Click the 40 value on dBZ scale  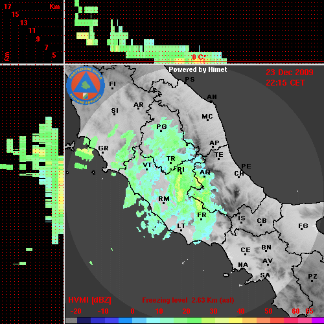241,311
